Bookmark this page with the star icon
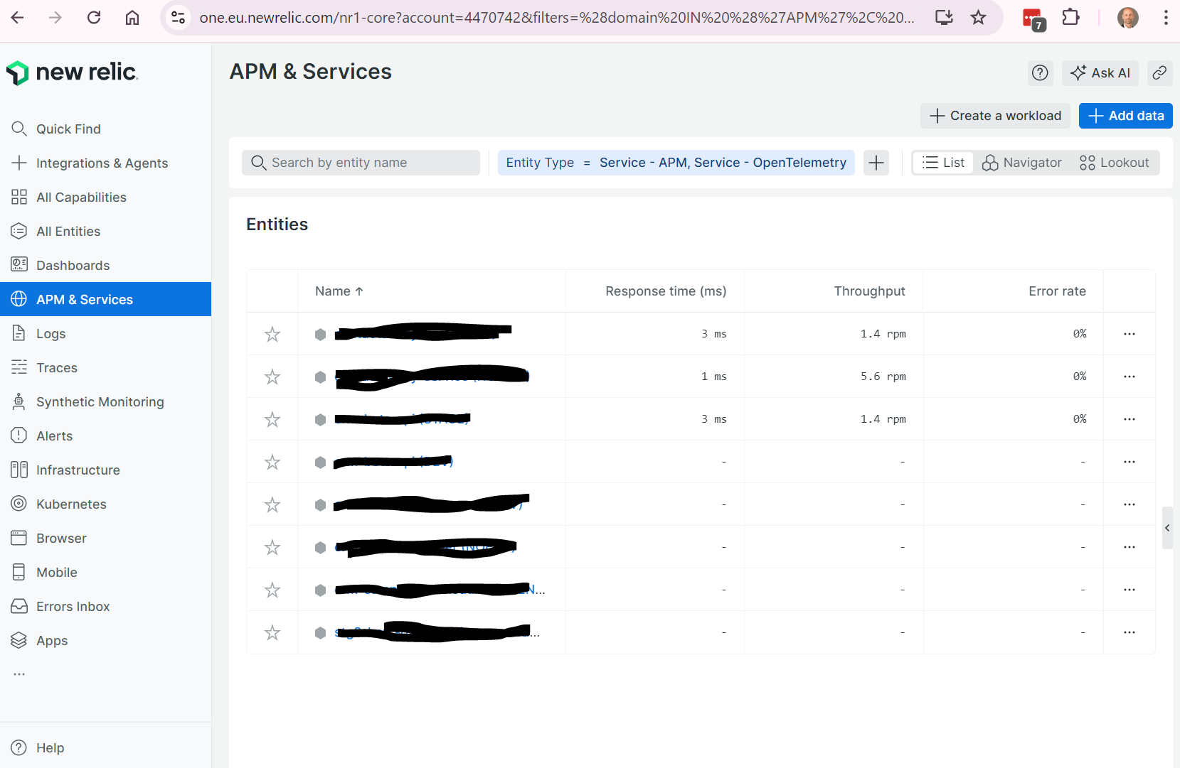The width and height of the screenshot is (1180, 768). coord(979,17)
